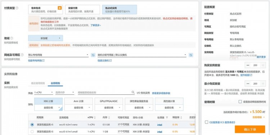Open 如何选择地域 help link
Viewport: 270px width, 135px height.
[x=11, y=42]
